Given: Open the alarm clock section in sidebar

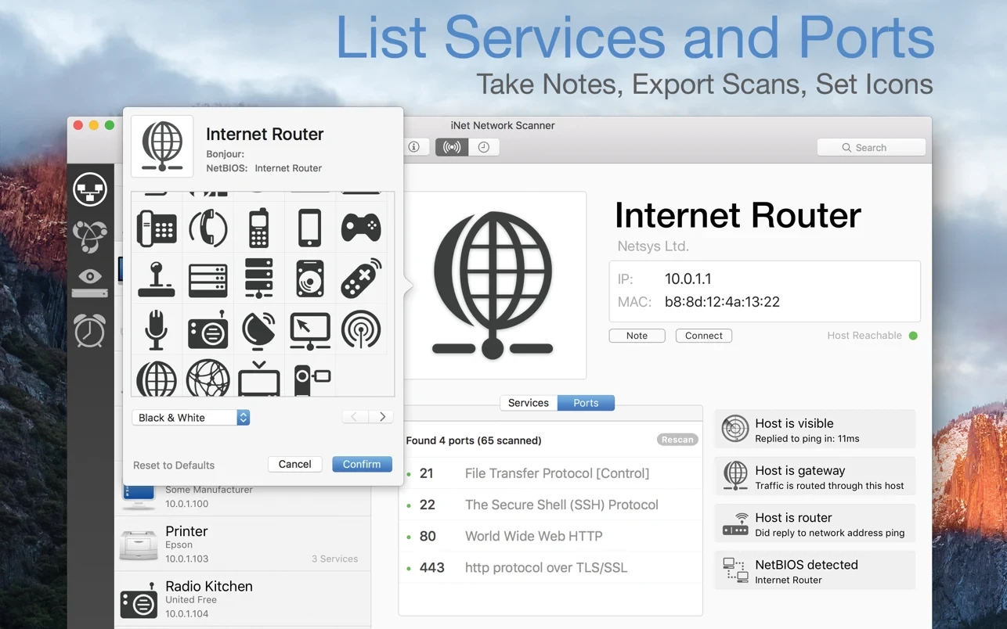Looking at the screenshot, I should pyautogui.click(x=90, y=331).
